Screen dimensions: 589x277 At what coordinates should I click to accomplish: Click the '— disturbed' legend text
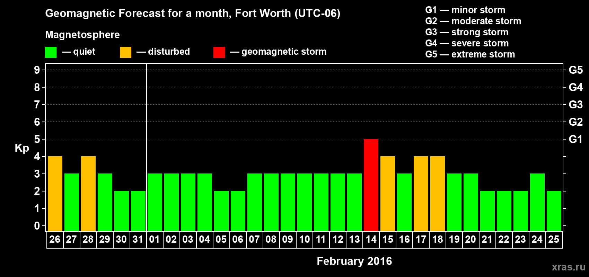163,52
